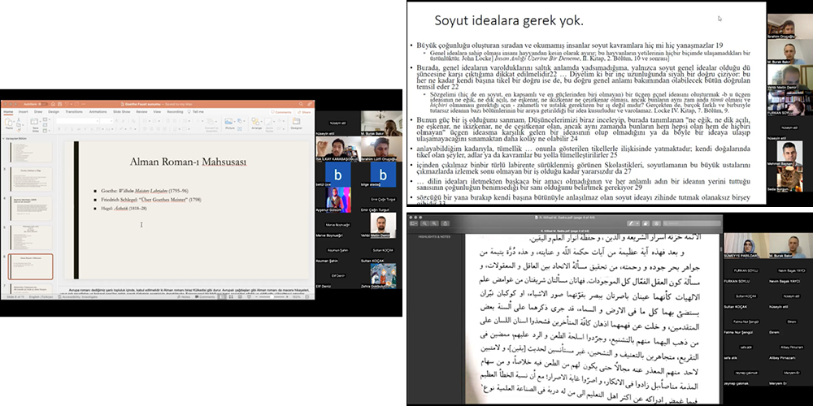Open the highlight pen dropdown arrow

[637, 223]
